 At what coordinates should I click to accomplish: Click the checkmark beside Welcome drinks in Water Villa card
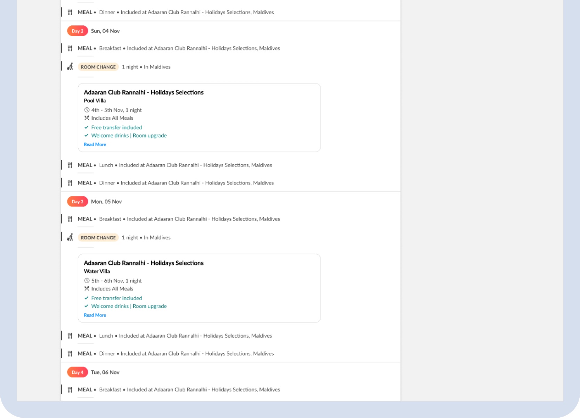87,306
